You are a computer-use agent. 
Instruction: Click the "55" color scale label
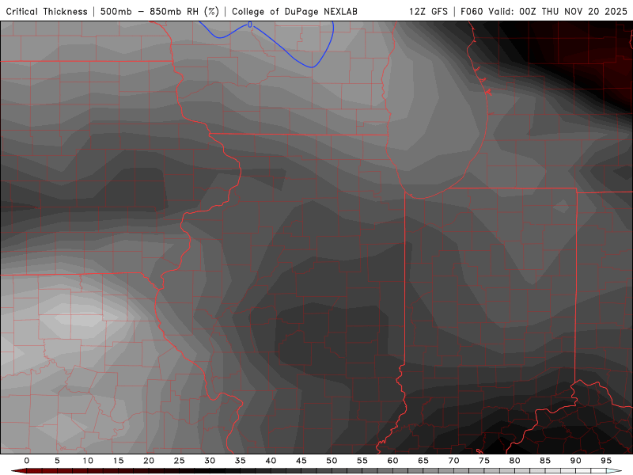click(362, 461)
